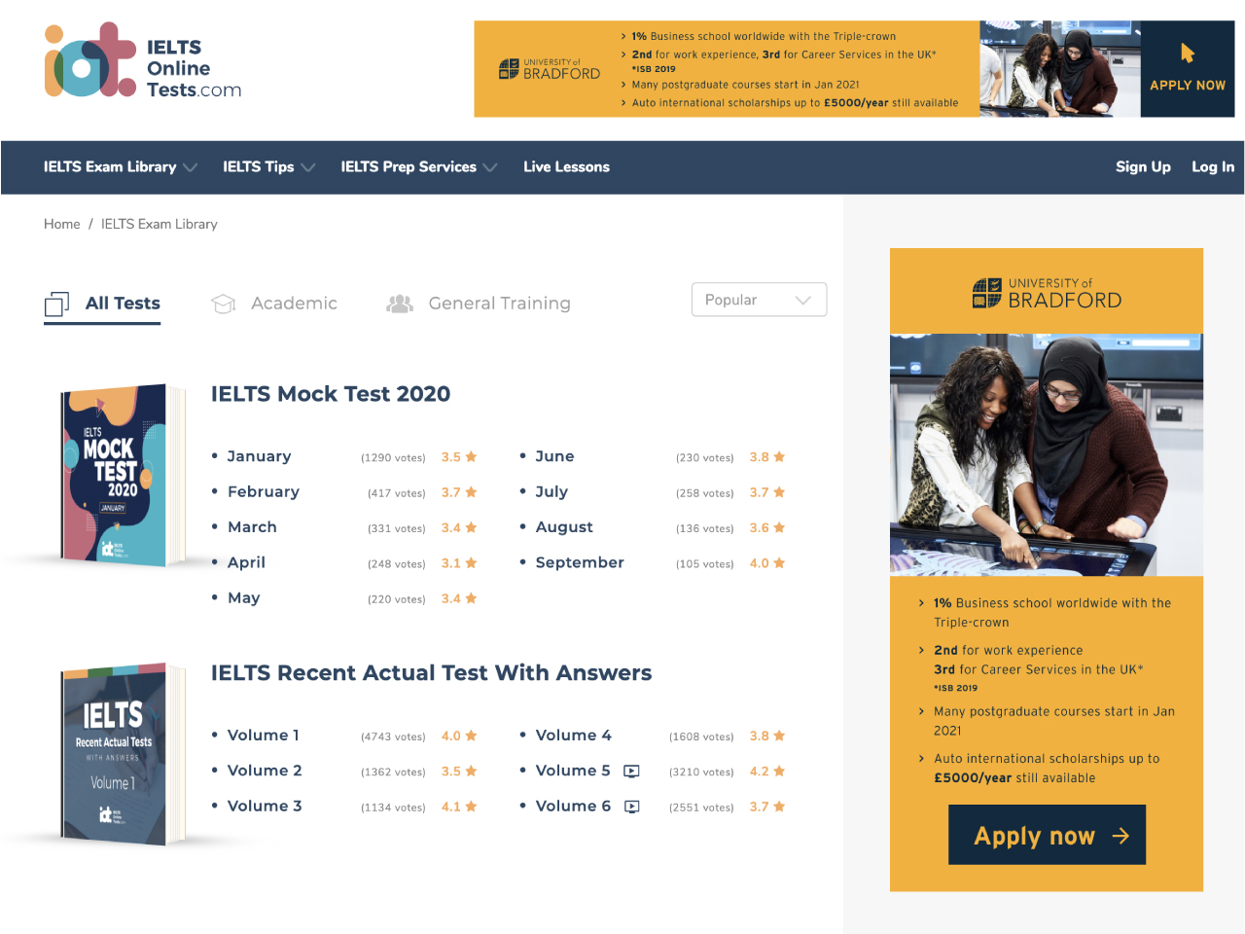
Task: Open the January mock test
Action: coord(259,456)
